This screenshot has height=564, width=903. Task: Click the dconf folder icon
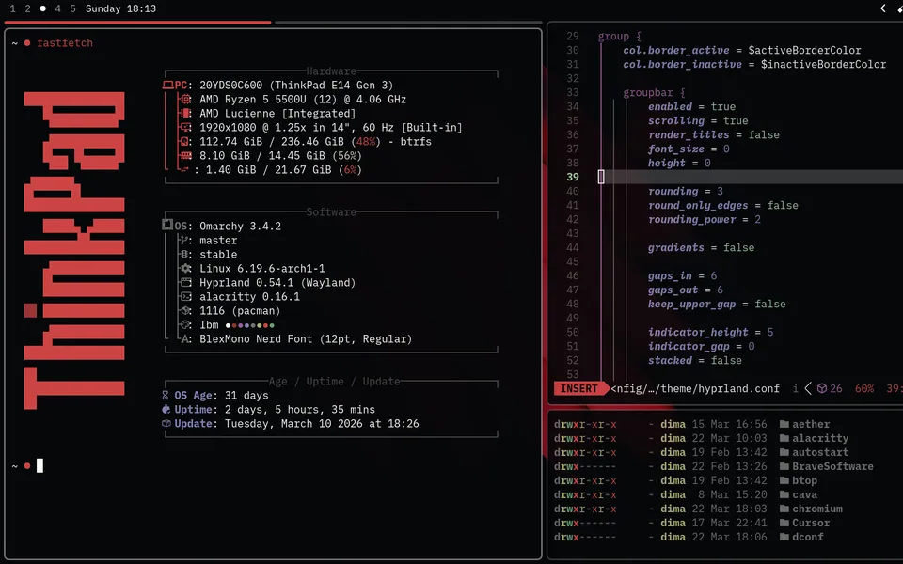coord(784,537)
